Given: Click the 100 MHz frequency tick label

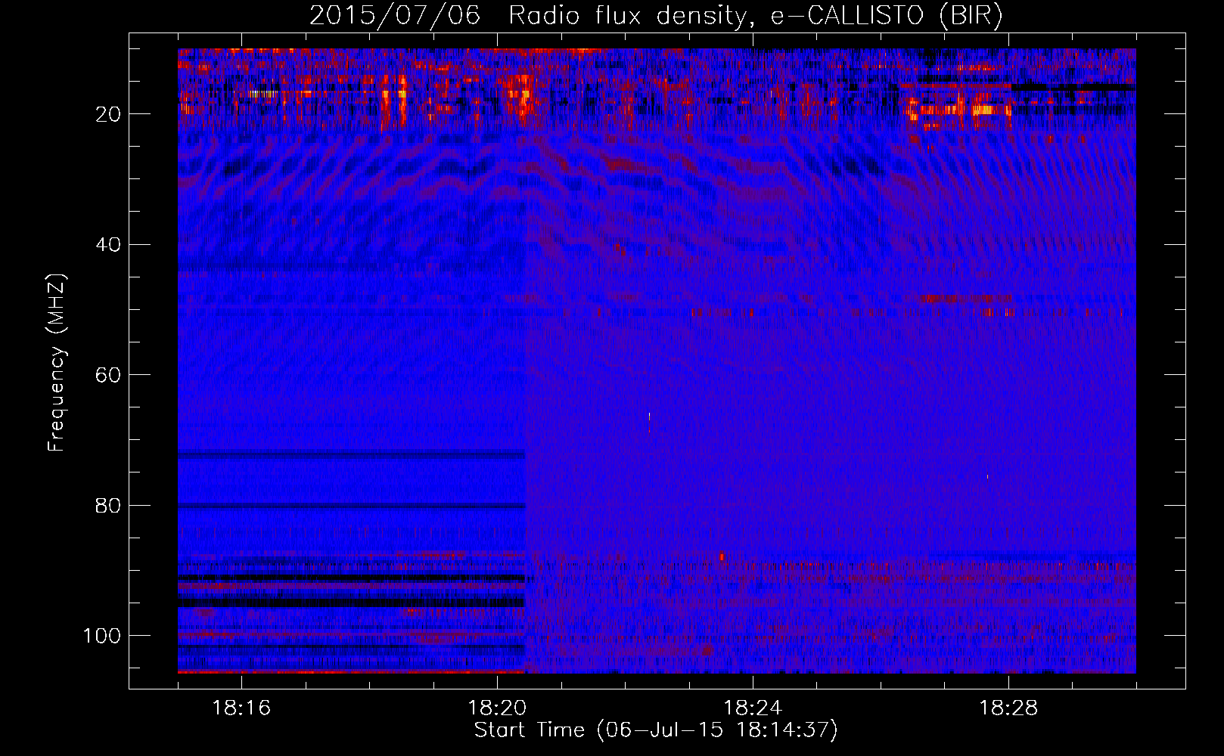Looking at the screenshot, I should 102,636.
